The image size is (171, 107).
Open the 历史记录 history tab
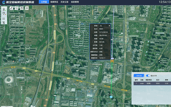[x=65, y=2]
